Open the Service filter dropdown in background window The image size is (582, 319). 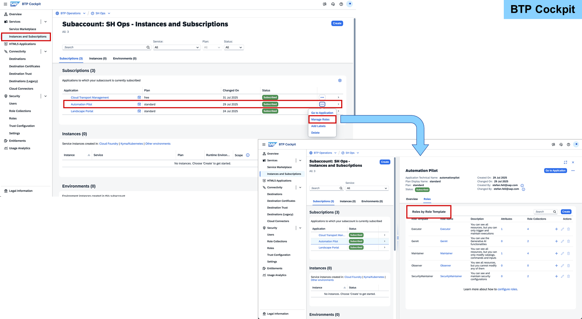click(x=177, y=47)
